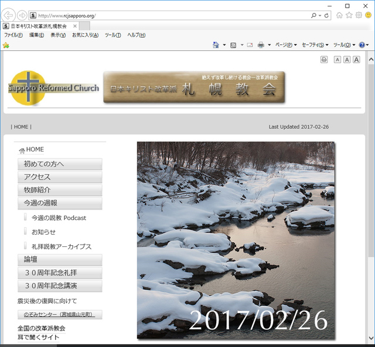Open the dropdown arrow next to Print icon
This screenshot has height=347, width=375.
click(270, 45)
